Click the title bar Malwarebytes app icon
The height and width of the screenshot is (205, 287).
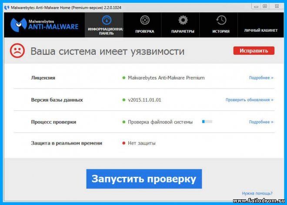click(x=7, y=8)
